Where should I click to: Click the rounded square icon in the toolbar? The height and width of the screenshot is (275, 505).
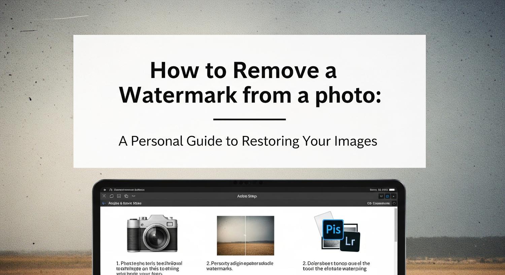pos(111,196)
